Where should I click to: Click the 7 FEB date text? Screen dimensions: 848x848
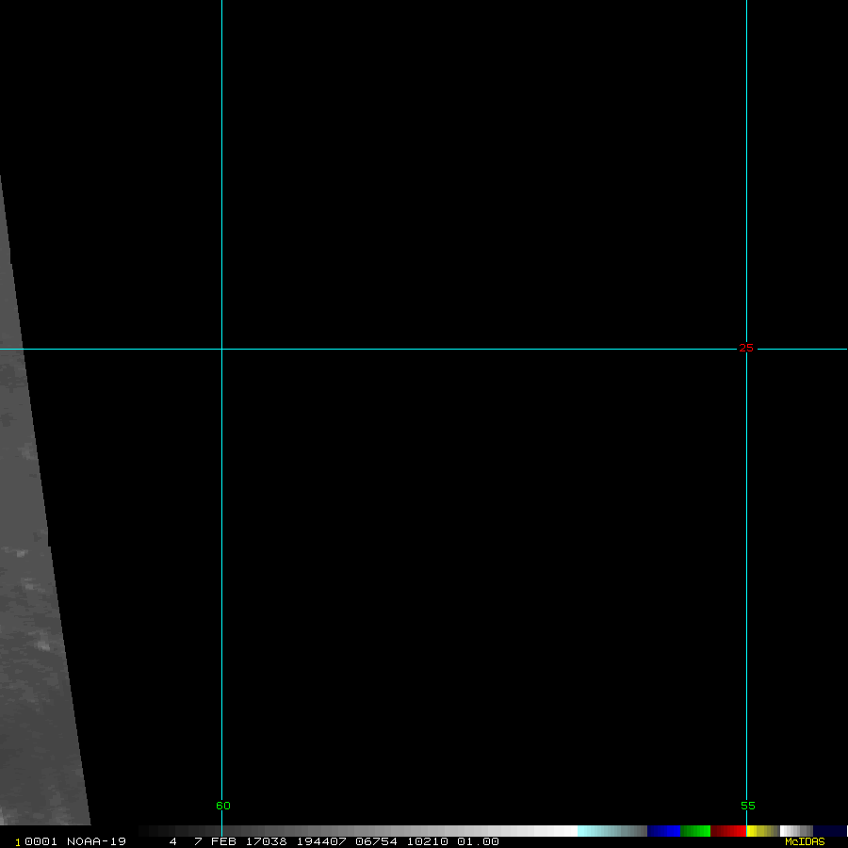click(215, 841)
